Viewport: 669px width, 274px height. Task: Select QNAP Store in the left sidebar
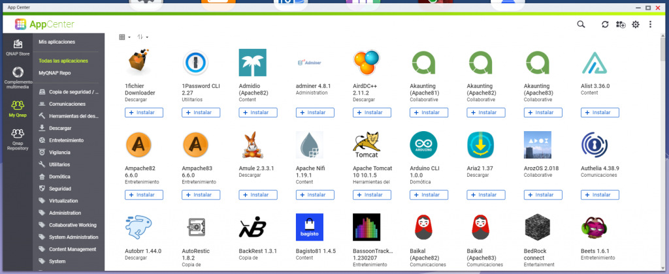[x=18, y=48]
